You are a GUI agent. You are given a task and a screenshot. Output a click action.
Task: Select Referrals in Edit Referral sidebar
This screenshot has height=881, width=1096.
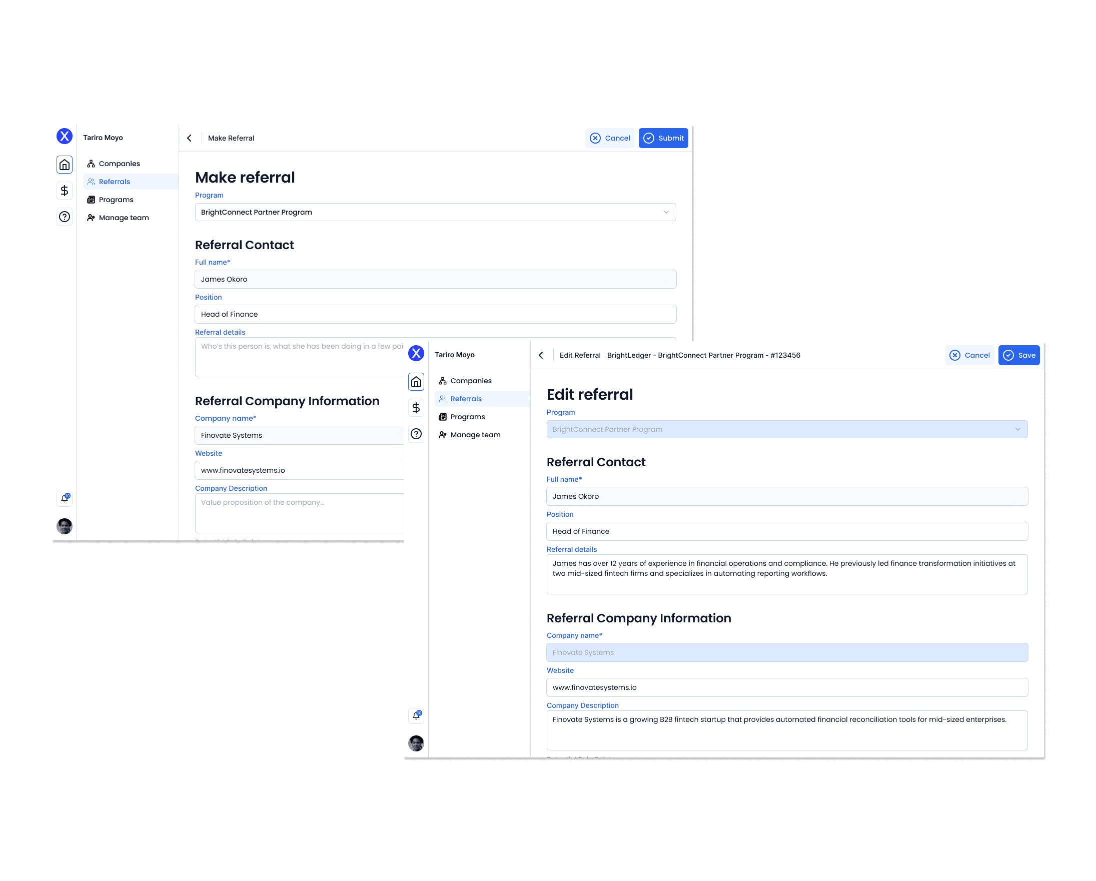466,399
